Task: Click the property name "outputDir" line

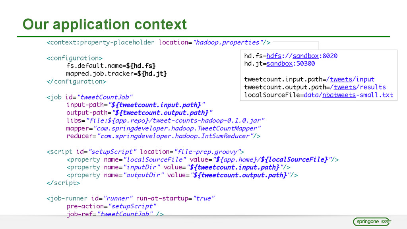Action: point(182,175)
